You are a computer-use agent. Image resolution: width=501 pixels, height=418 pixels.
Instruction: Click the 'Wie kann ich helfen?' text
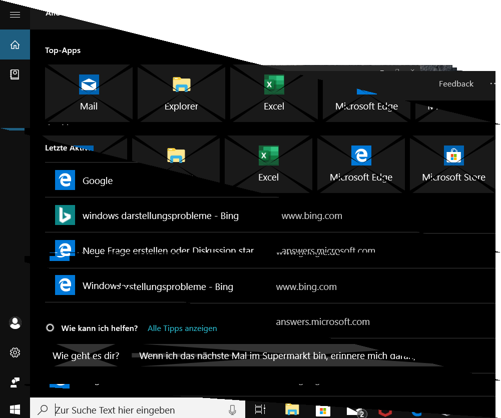coord(100,328)
